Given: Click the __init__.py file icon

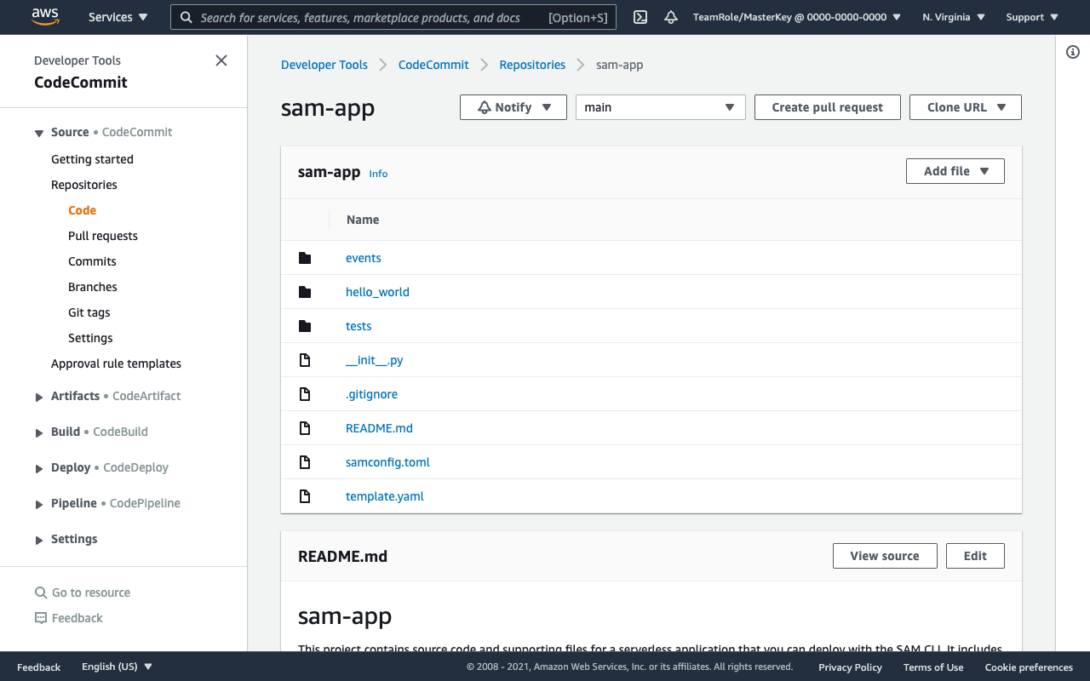Looking at the screenshot, I should pos(305,360).
